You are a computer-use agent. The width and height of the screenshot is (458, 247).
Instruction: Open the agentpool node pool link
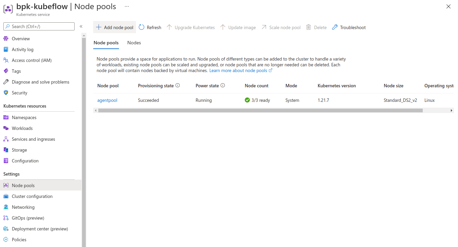point(107,100)
